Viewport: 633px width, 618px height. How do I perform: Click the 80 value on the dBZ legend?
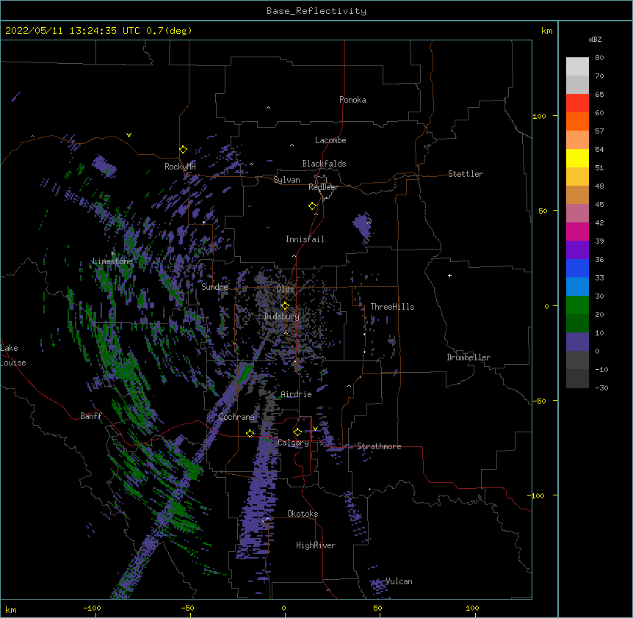(x=599, y=58)
